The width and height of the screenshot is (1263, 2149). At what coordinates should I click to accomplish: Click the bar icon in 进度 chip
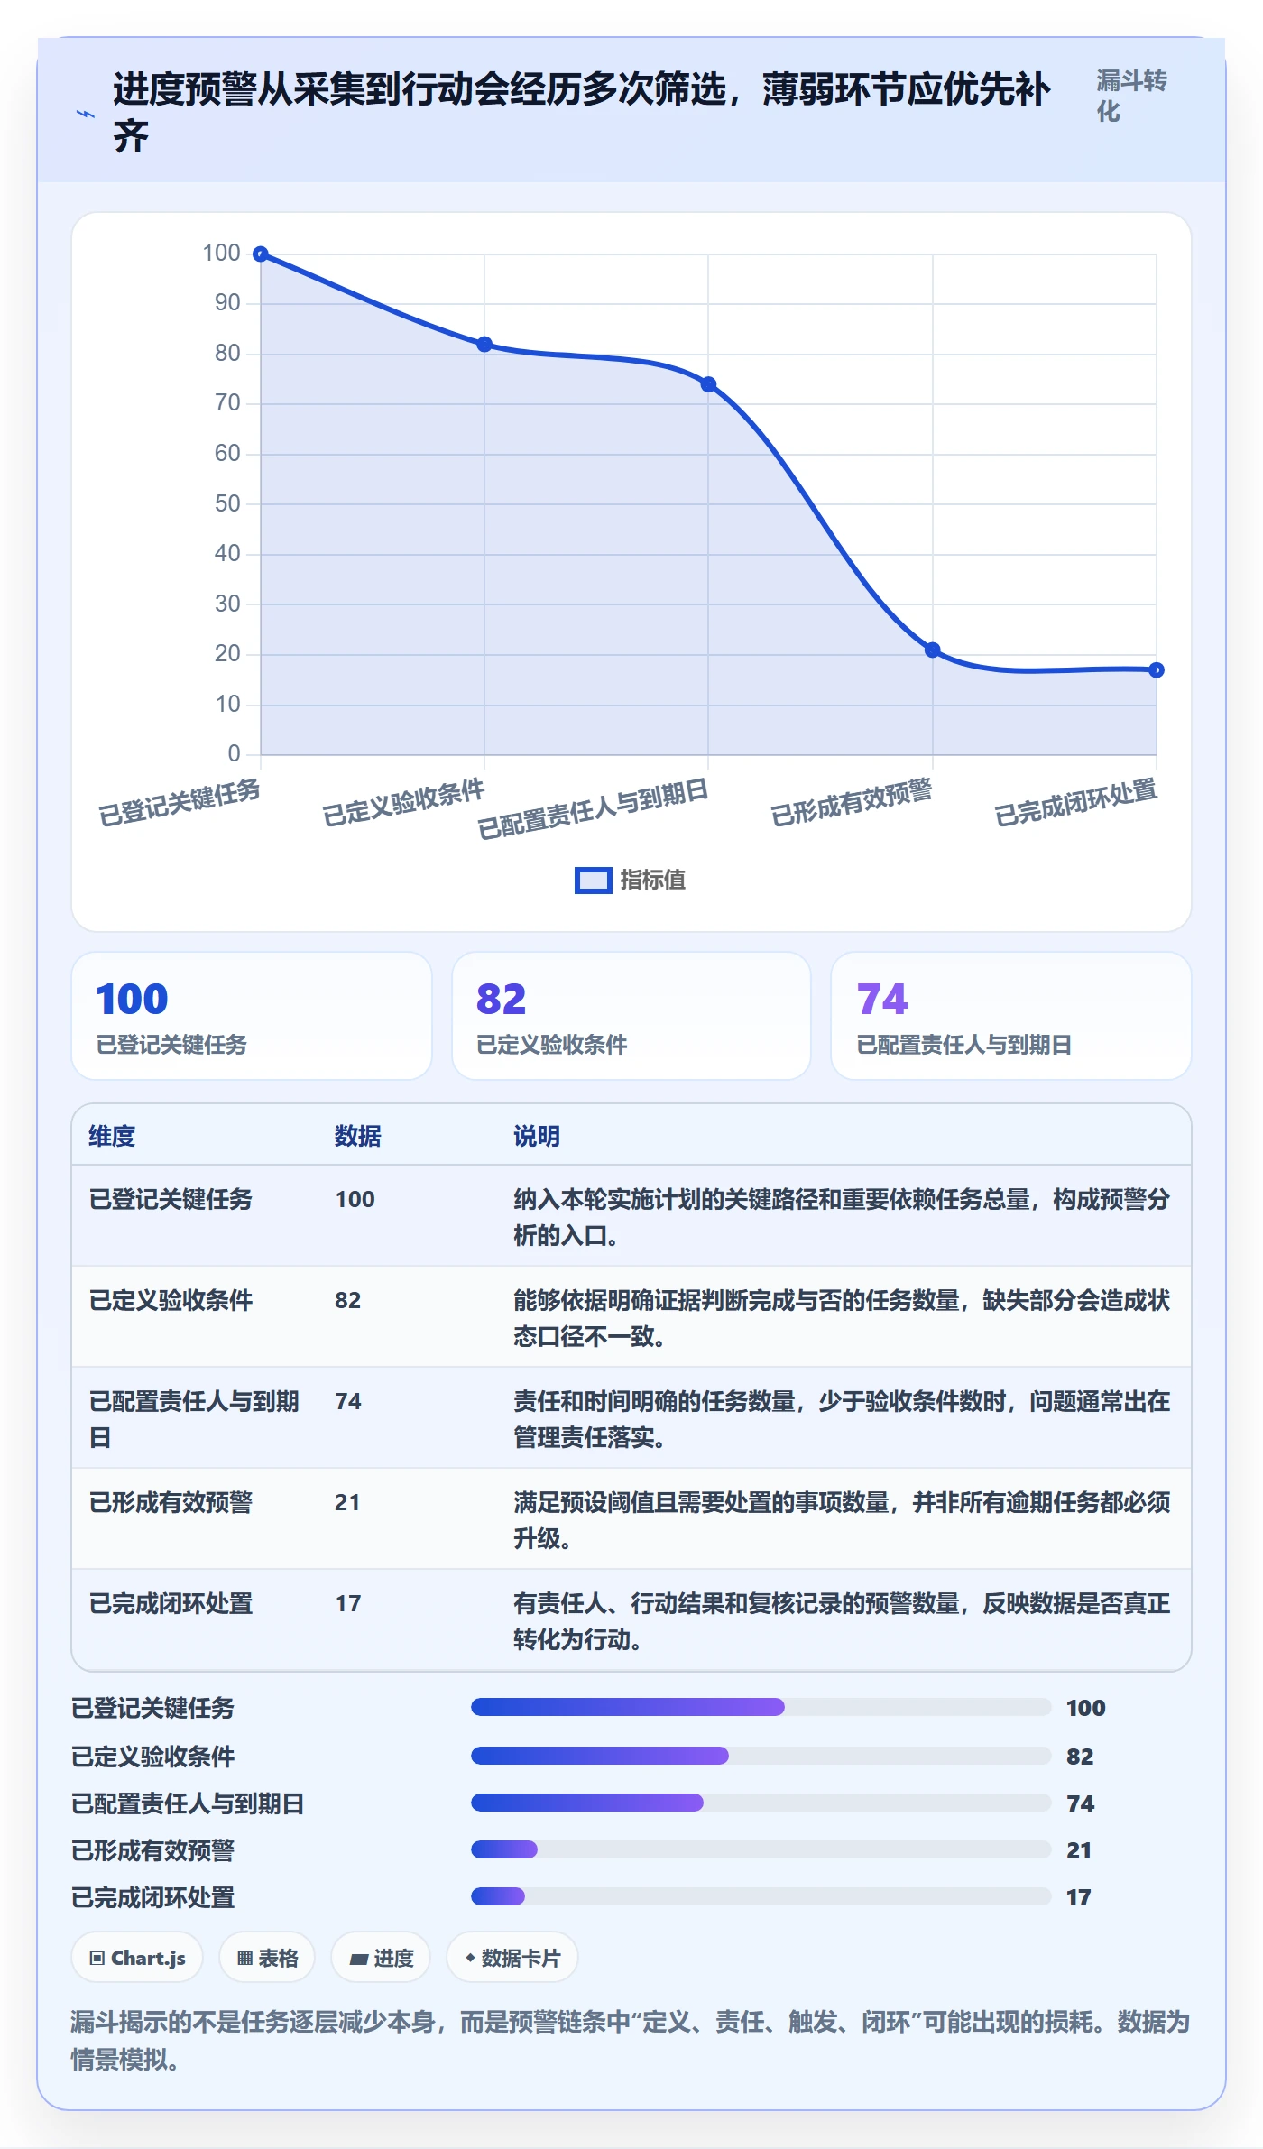359,1959
